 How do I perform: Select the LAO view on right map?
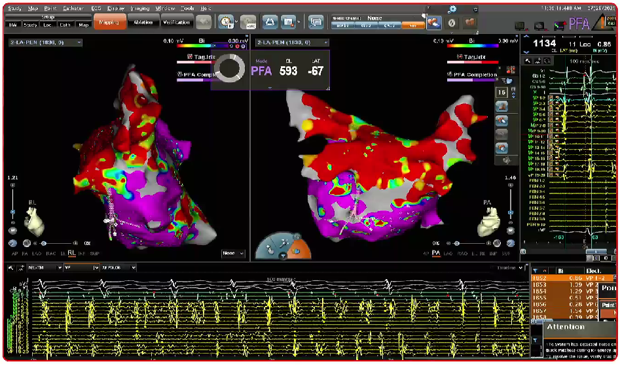448,252
